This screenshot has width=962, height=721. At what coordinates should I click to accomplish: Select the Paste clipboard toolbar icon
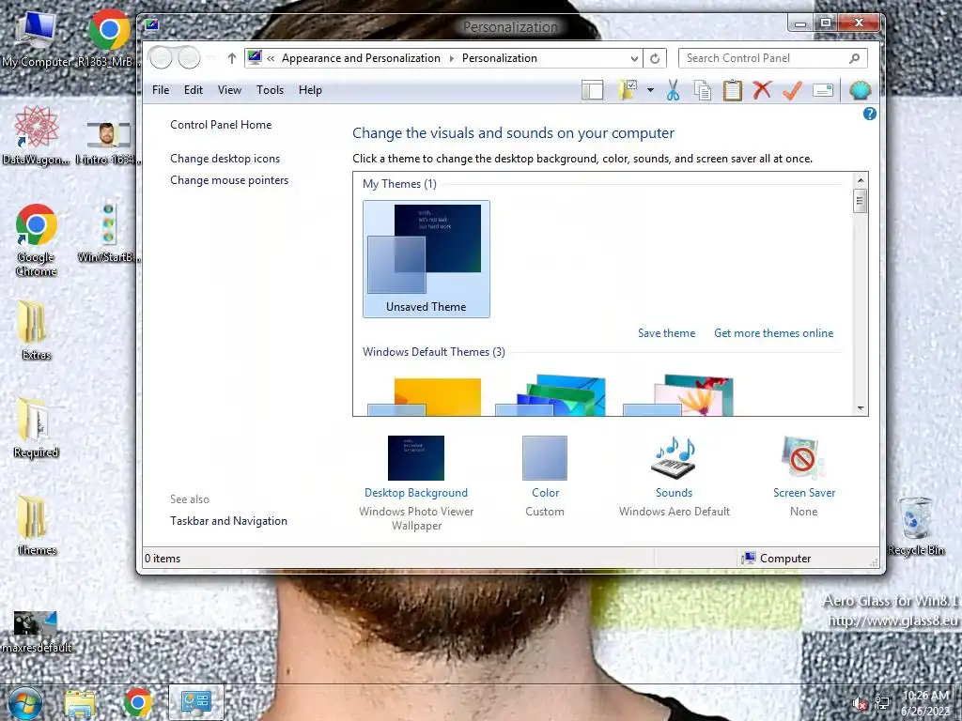732,90
